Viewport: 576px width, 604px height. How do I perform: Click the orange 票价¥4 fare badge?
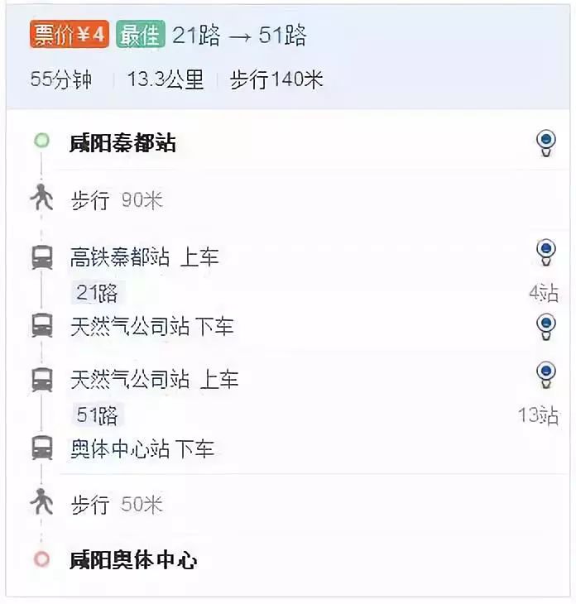[x=70, y=35]
